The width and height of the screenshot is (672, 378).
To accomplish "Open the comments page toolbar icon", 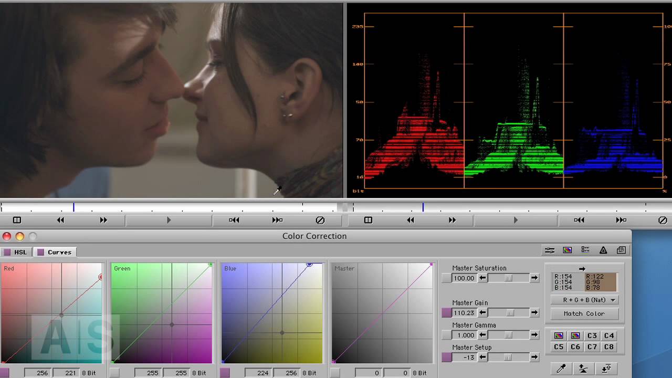I will tap(621, 250).
